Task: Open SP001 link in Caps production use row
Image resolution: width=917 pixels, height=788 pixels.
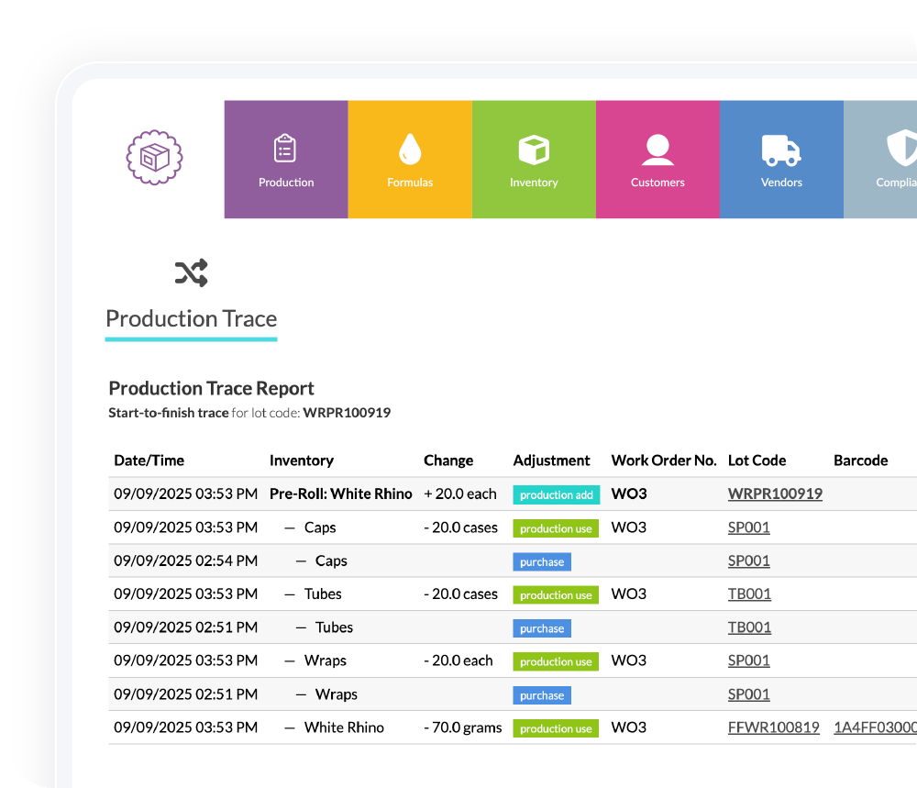Action: point(748,527)
